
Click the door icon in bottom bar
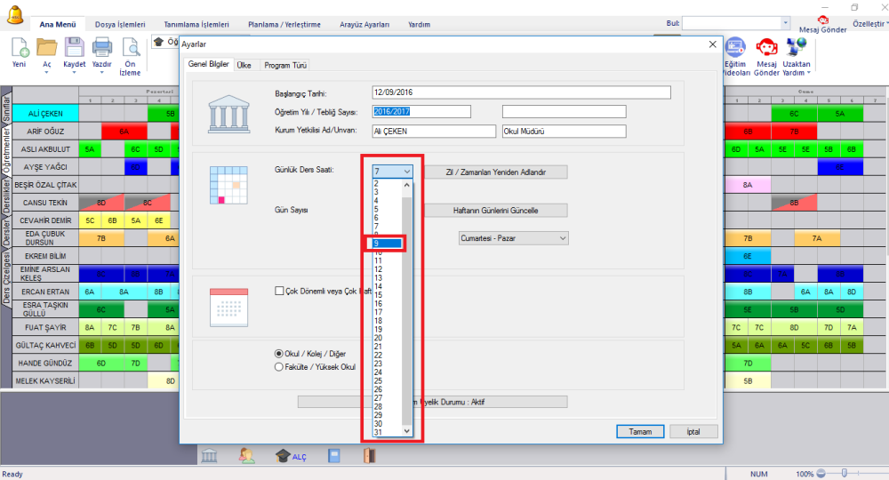coord(369,456)
